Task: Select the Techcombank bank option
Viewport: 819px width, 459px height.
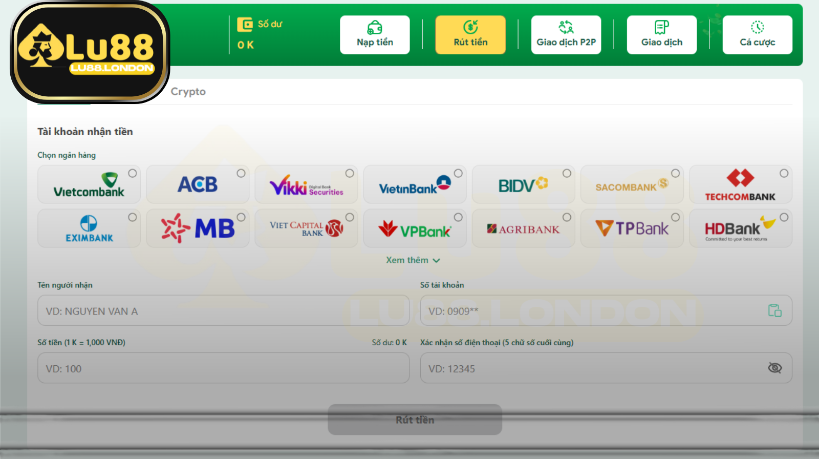Action: (x=740, y=185)
